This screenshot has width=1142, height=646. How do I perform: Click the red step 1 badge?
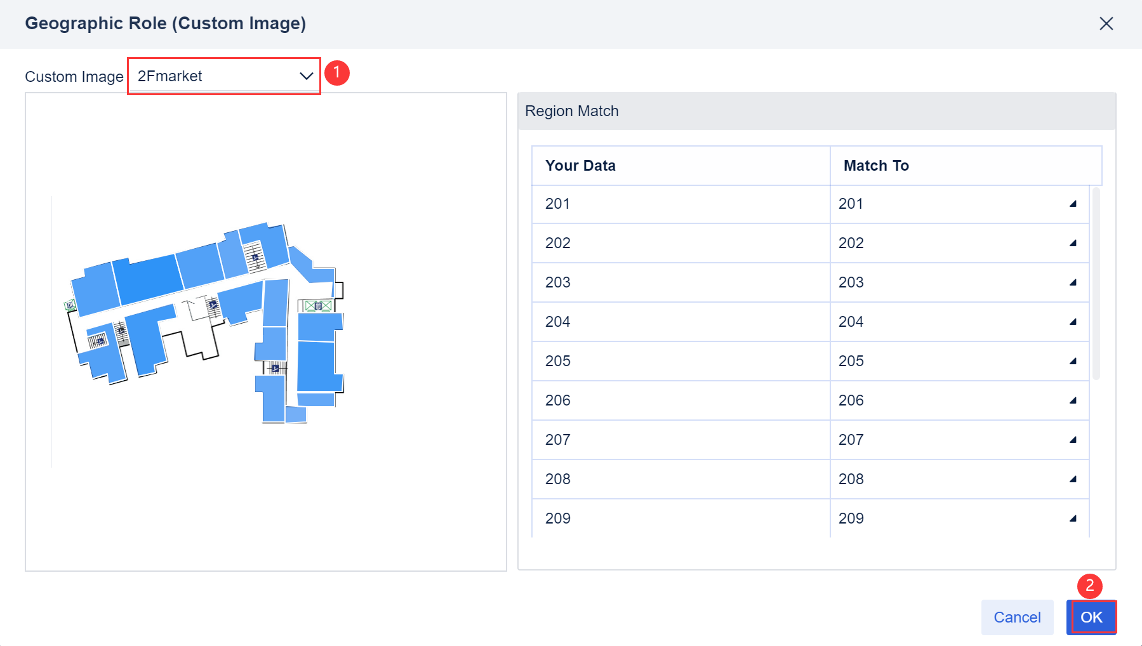337,73
